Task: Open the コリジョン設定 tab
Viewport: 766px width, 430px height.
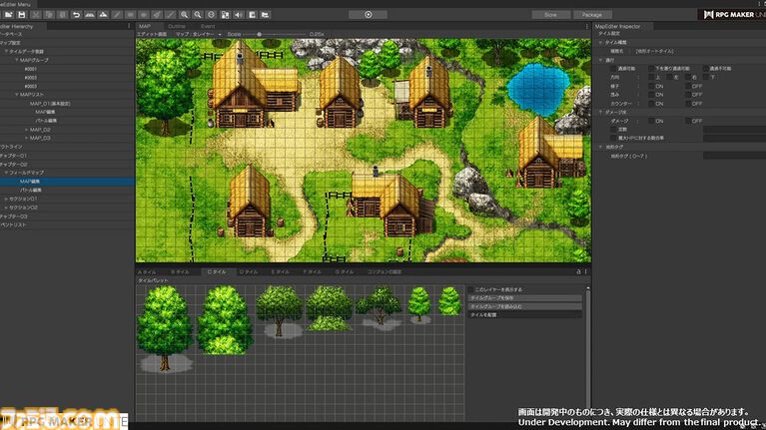Action: tap(383, 271)
